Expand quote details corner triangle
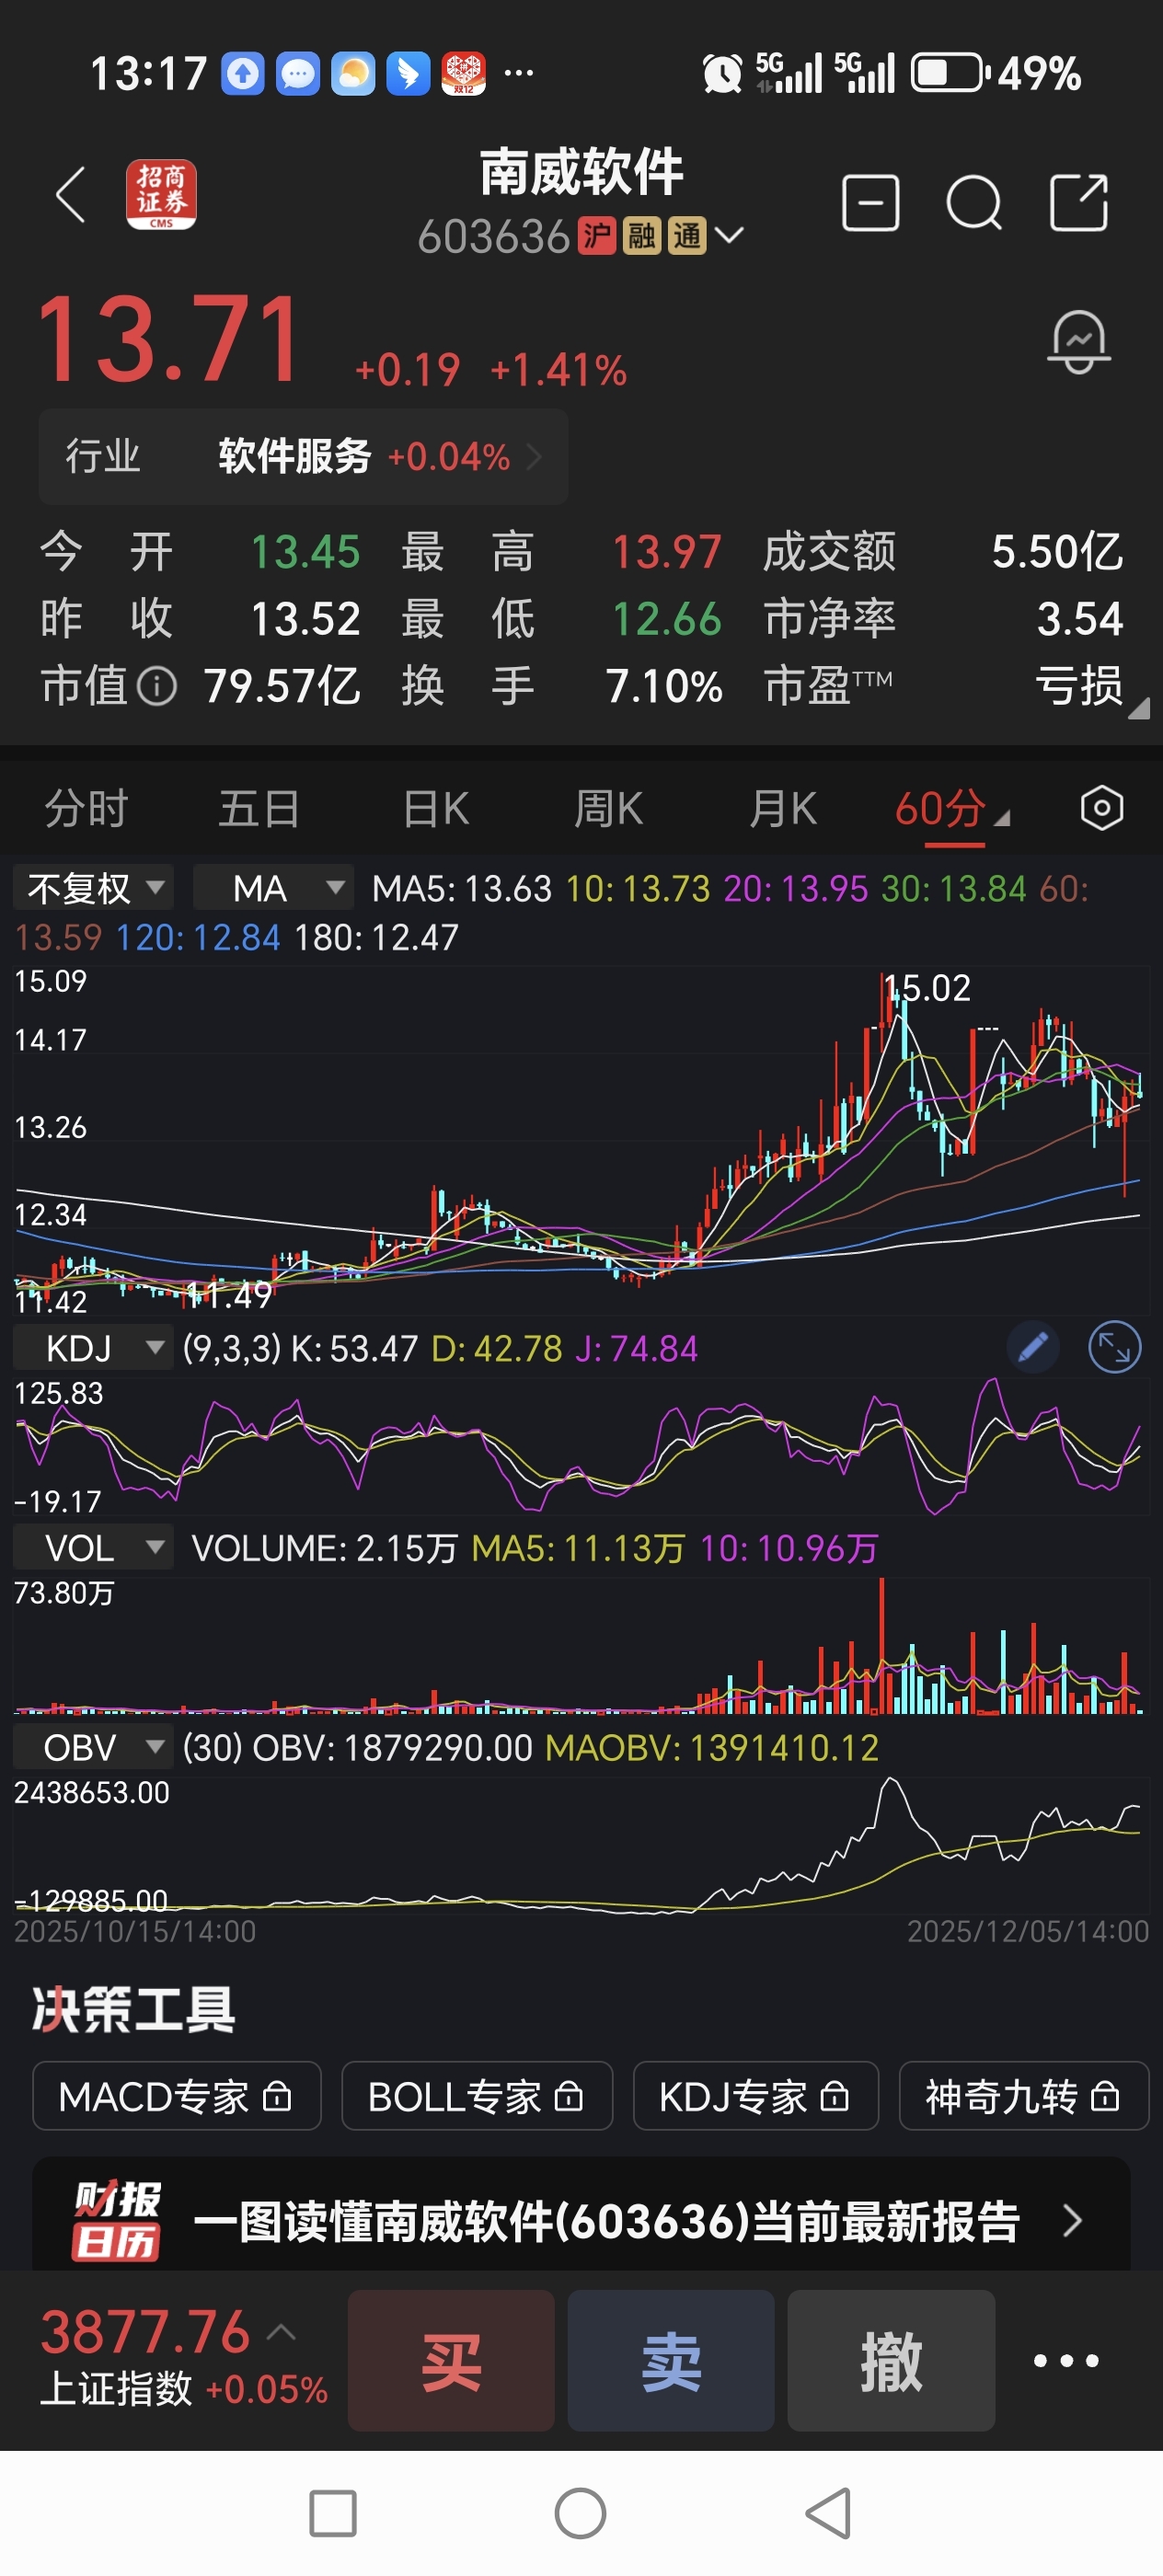Screen dimensions: 1163x2576 (1139, 708)
